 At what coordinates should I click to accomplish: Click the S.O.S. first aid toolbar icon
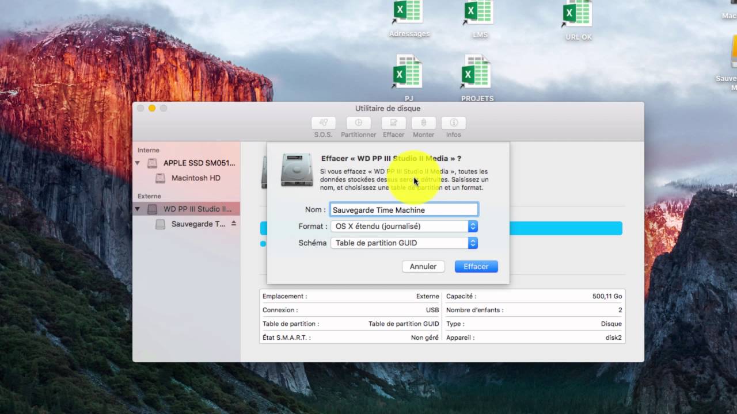point(323,123)
